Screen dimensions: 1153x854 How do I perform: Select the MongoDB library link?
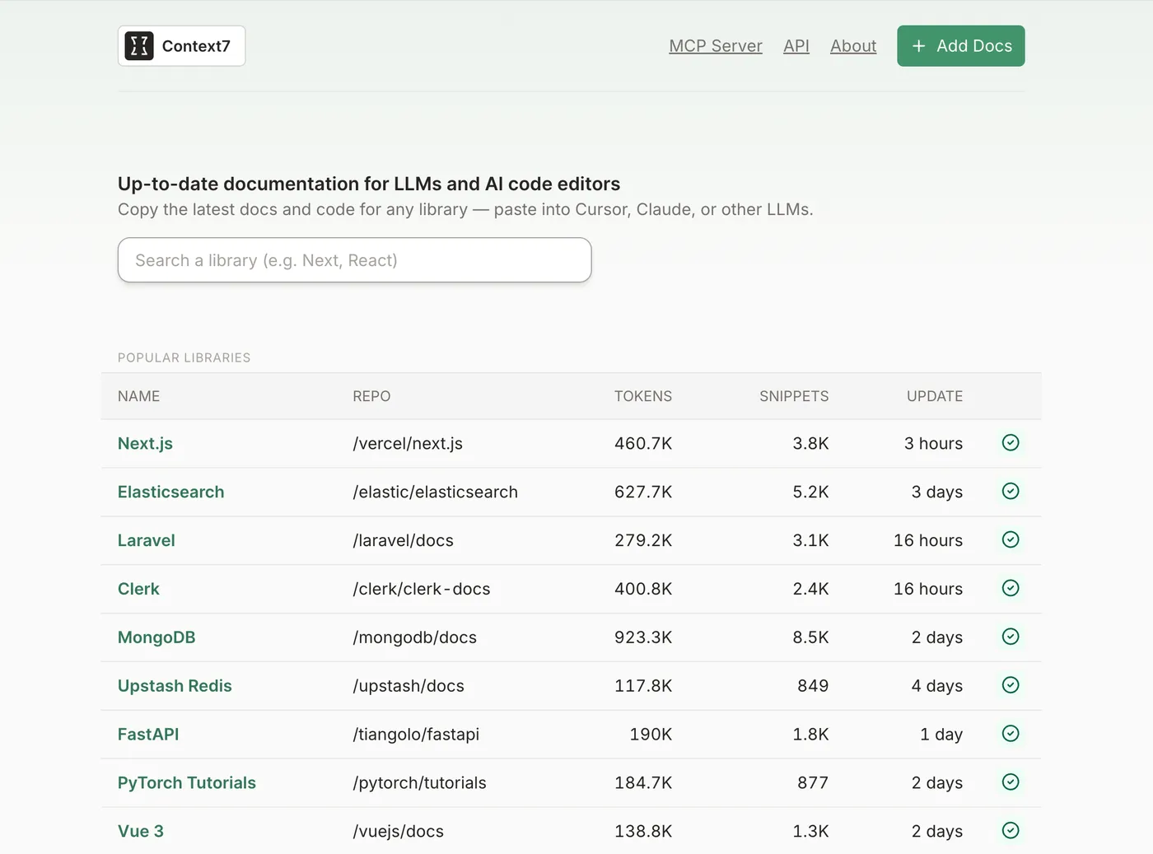pos(156,637)
